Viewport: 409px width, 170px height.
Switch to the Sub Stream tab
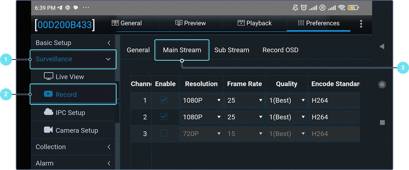tap(232, 50)
